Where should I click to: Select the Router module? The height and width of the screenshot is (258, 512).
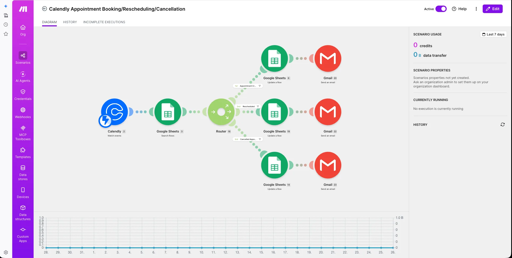[x=221, y=112]
